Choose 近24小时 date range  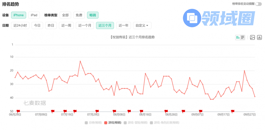(20, 26)
